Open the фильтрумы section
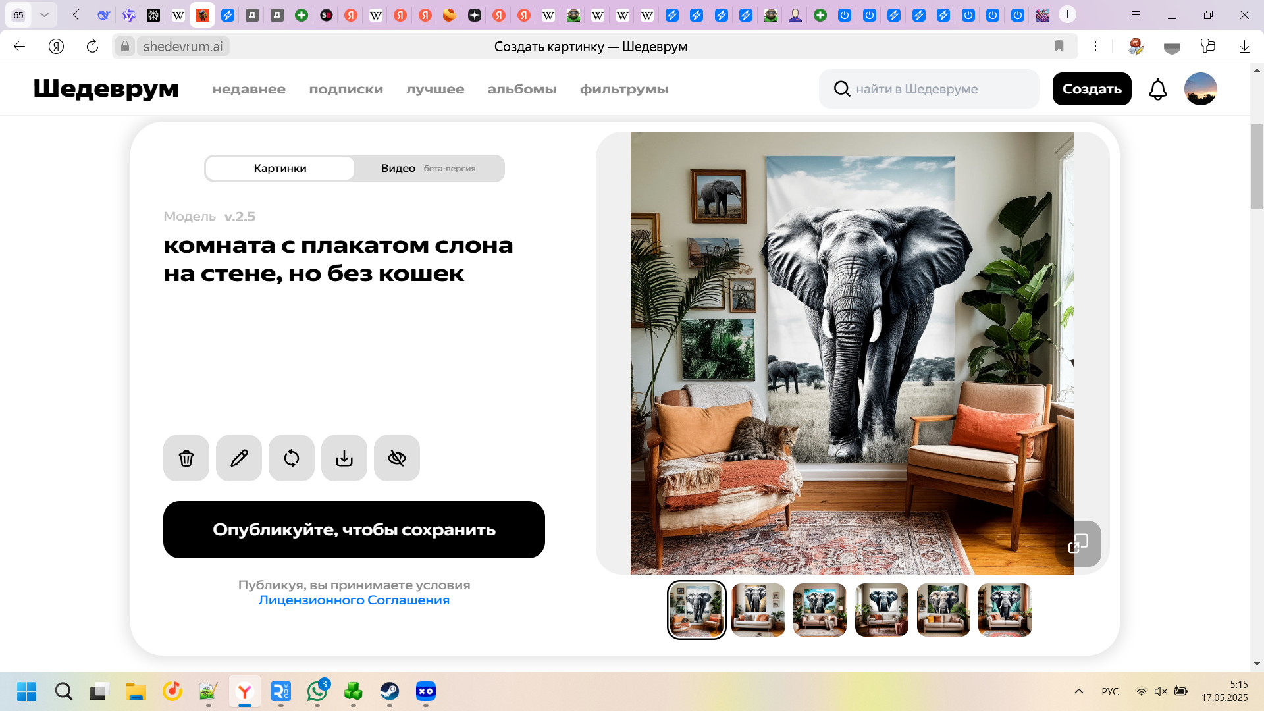Image resolution: width=1264 pixels, height=711 pixels. pos(624,89)
